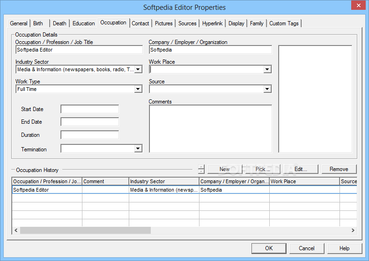The width and height of the screenshot is (369, 261).
Task: Click the Media & Information cell in history
Action: (164, 190)
